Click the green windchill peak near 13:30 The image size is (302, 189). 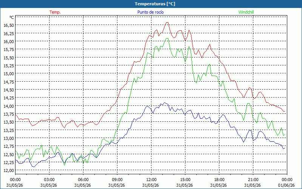[167, 39]
